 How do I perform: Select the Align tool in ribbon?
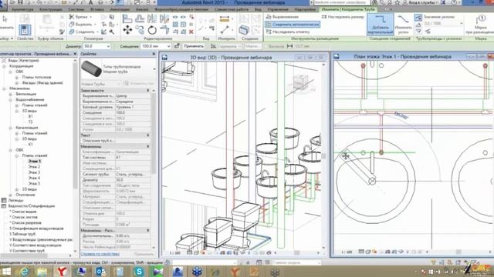(x=127, y=18)
